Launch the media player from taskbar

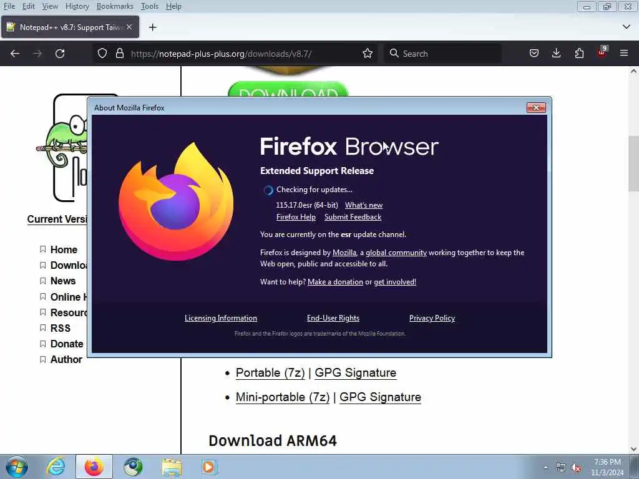tap(210, 467)
